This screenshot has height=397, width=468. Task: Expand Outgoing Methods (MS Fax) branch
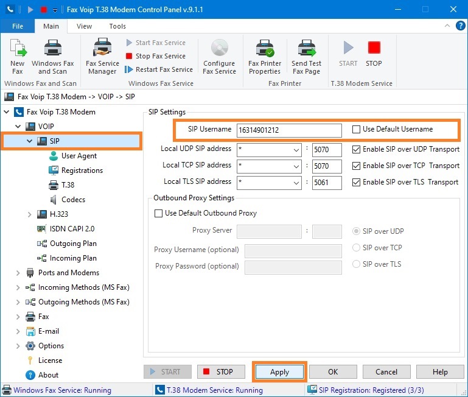tap(18, 302)
